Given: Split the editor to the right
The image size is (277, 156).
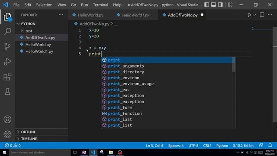Looking at the screenshot, I should [262, 15].
